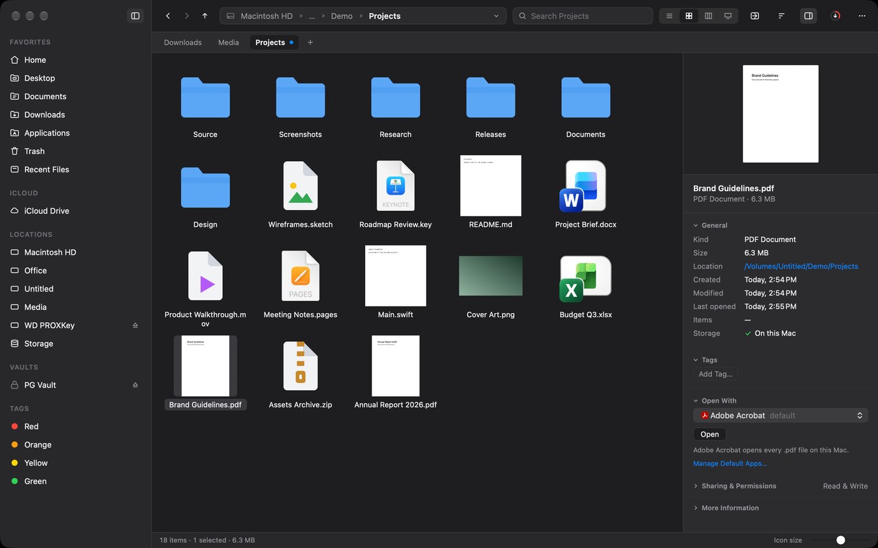Switch to gallery view
This screenshot has height=548, width=878.
[x=728, y=16]
